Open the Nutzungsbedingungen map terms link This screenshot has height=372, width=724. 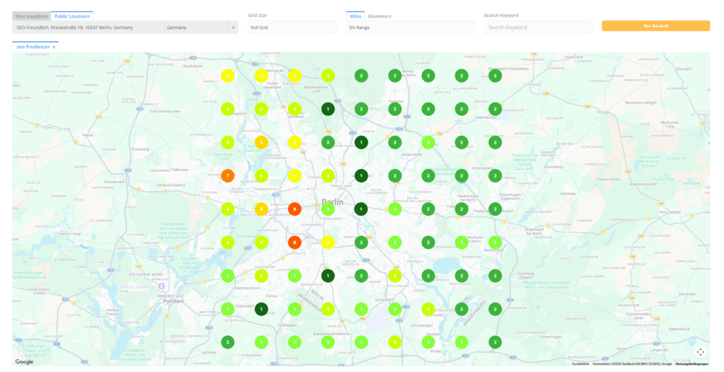point(691,364)
